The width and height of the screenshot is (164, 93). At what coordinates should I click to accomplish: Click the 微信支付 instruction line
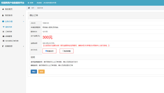coord(52,65)
